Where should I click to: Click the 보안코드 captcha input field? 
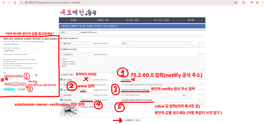click(x=97, y=114)
